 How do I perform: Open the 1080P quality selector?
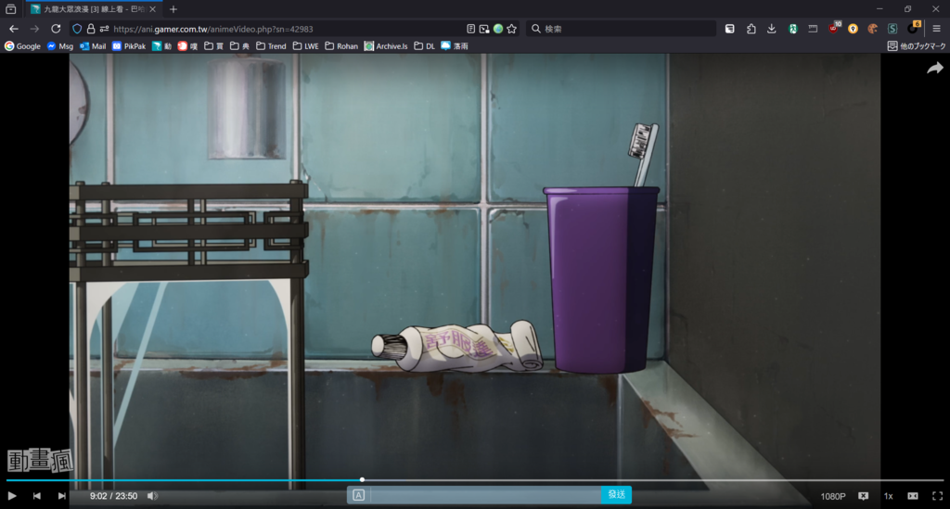tap(833, 496)
